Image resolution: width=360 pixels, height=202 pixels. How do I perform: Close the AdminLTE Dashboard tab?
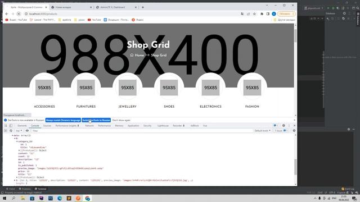(136, 7)
